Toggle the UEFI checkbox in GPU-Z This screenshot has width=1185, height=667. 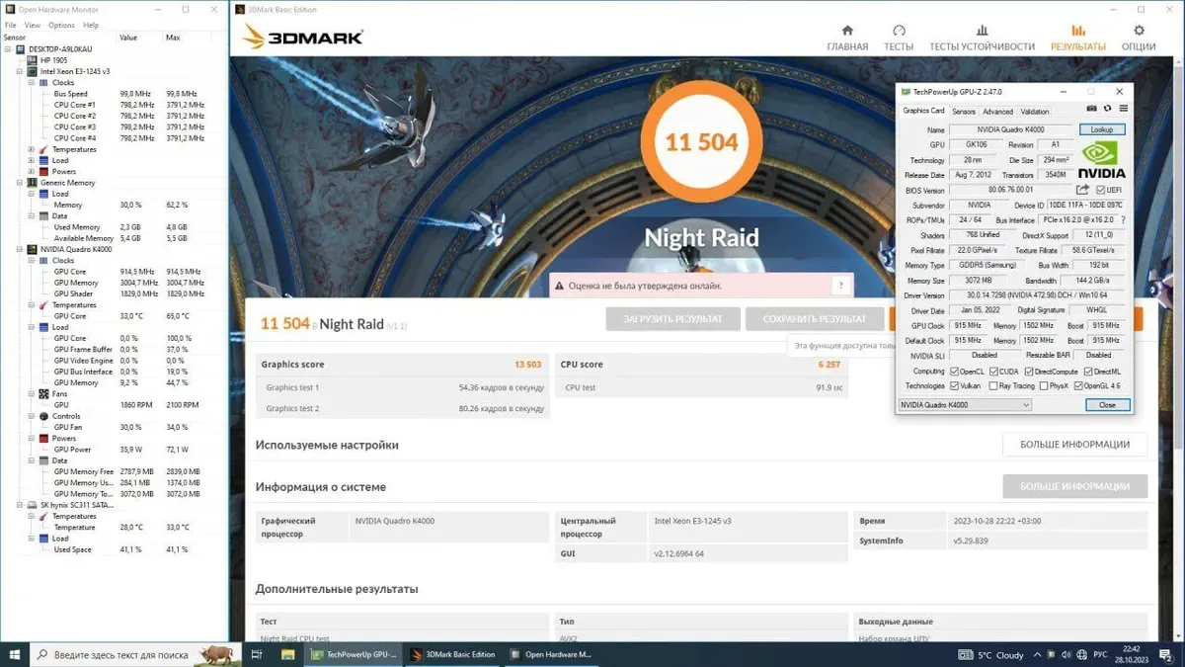pyautogui.click(x=1101, y=190)
